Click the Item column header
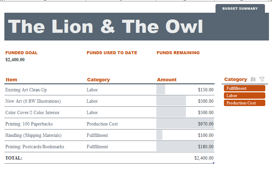Image resolution: width=272 pixels, height=178 pixels. click(11, 80)
